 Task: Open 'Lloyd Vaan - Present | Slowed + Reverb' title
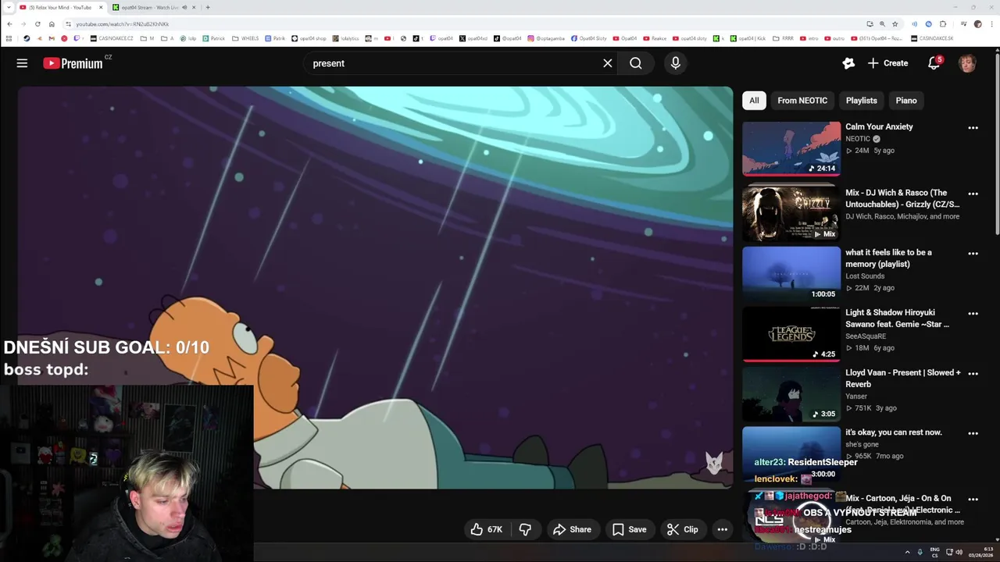903,379
